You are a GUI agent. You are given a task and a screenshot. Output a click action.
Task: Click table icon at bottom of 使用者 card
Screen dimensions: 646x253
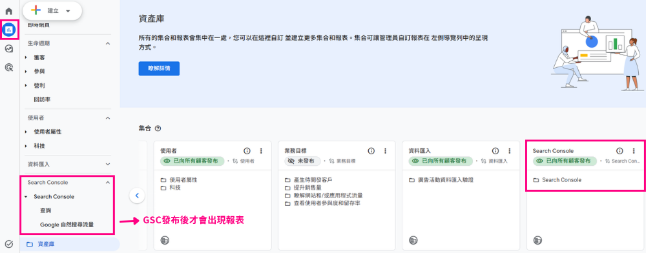(x=164, y=240)
